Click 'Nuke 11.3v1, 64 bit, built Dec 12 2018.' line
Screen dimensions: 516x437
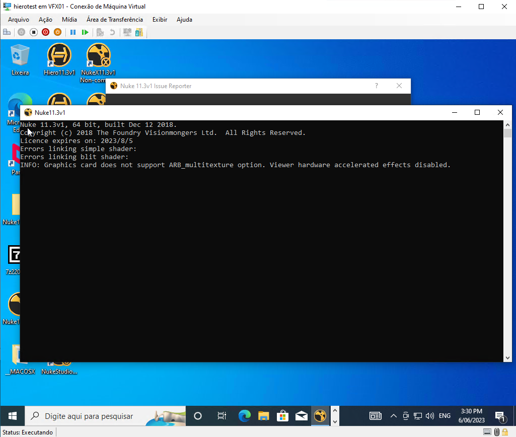98,125
